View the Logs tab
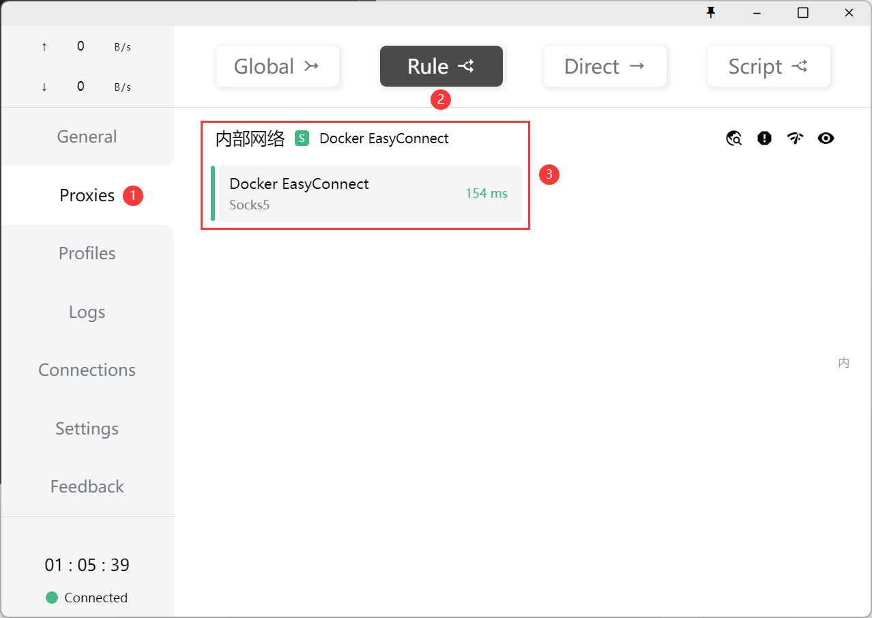 [x=87, y=312]
